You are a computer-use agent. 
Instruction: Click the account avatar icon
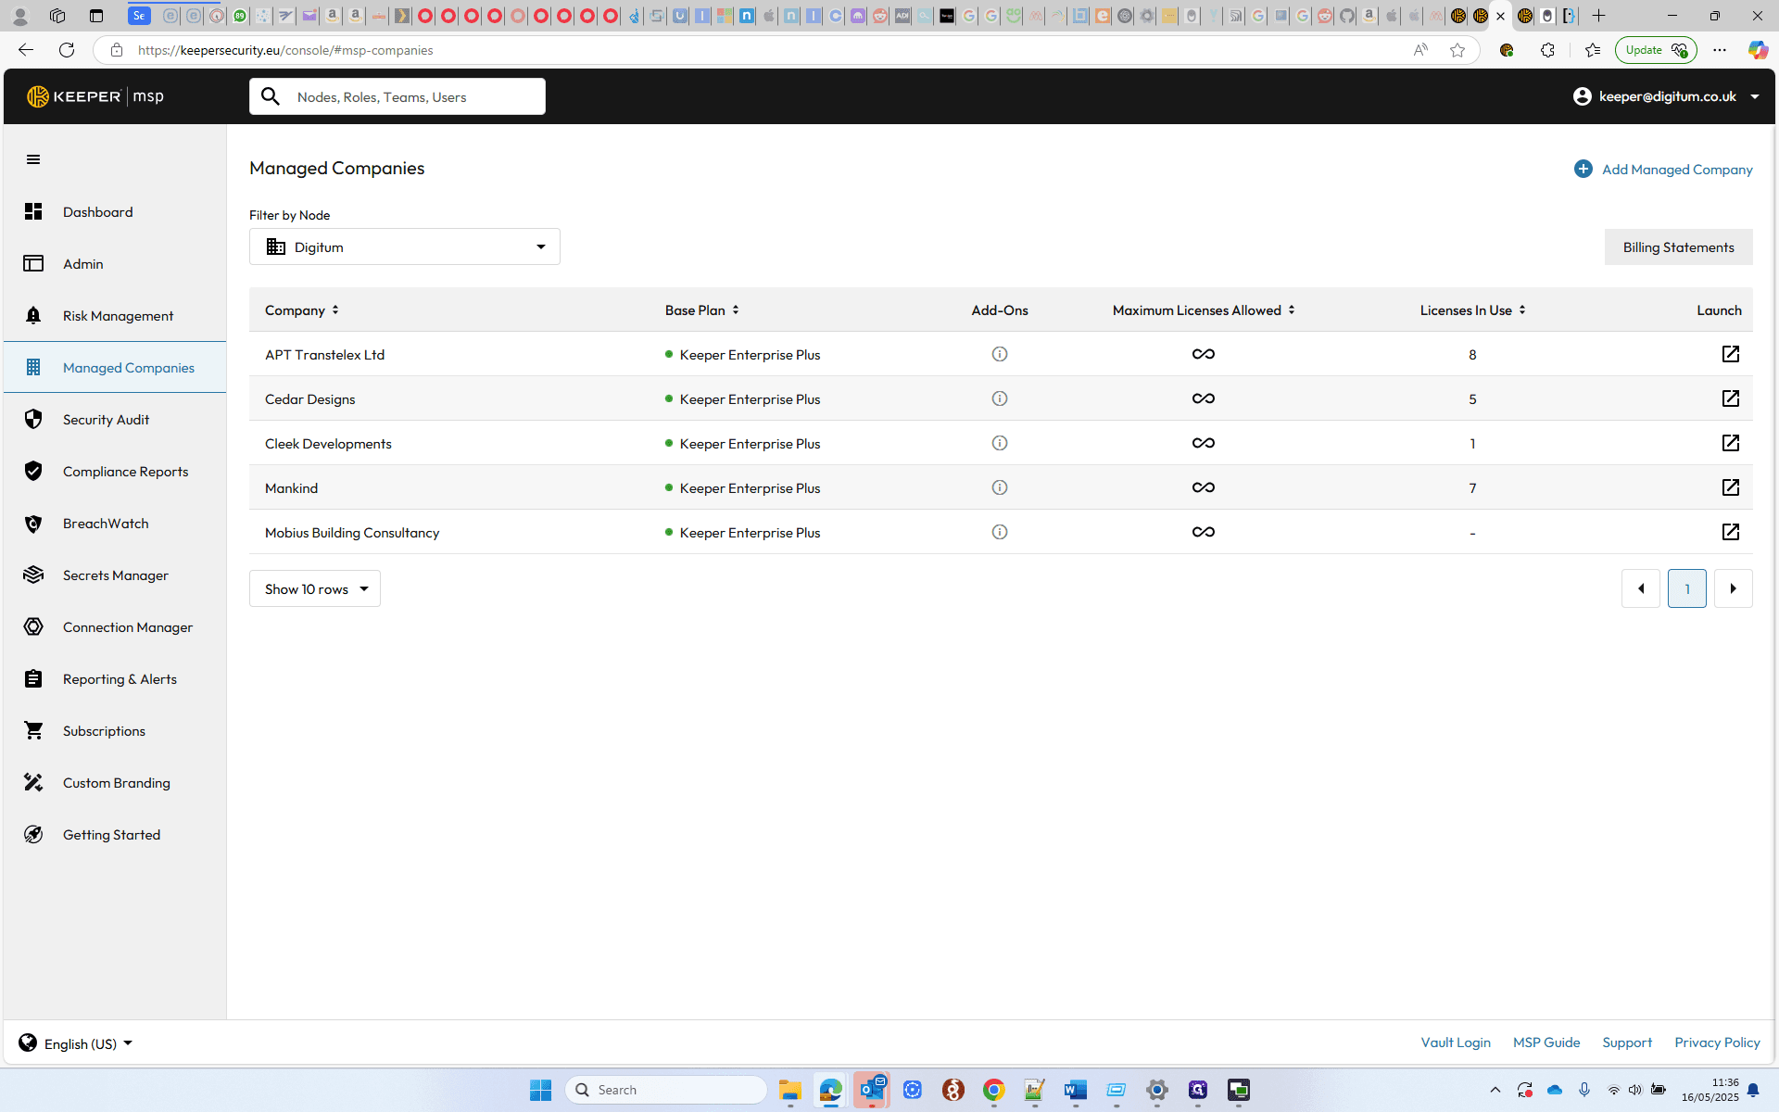1583,96
